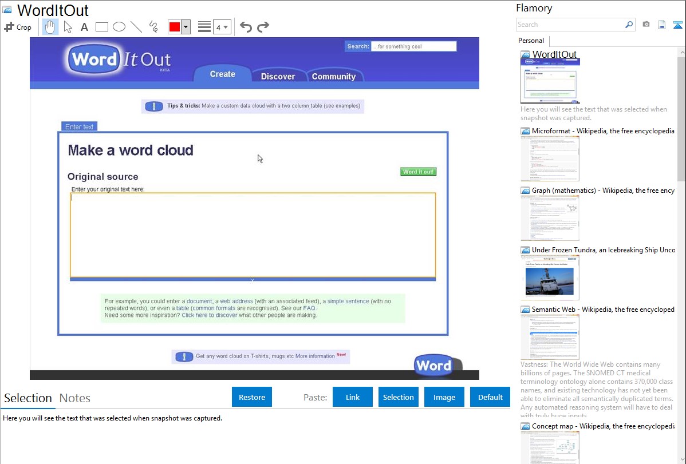Image resolution: width=686 pixels, height=464 pixels.
Task: Click 'Semantic Web - Wikipedia' snapshot title
Action: point(603,310)
